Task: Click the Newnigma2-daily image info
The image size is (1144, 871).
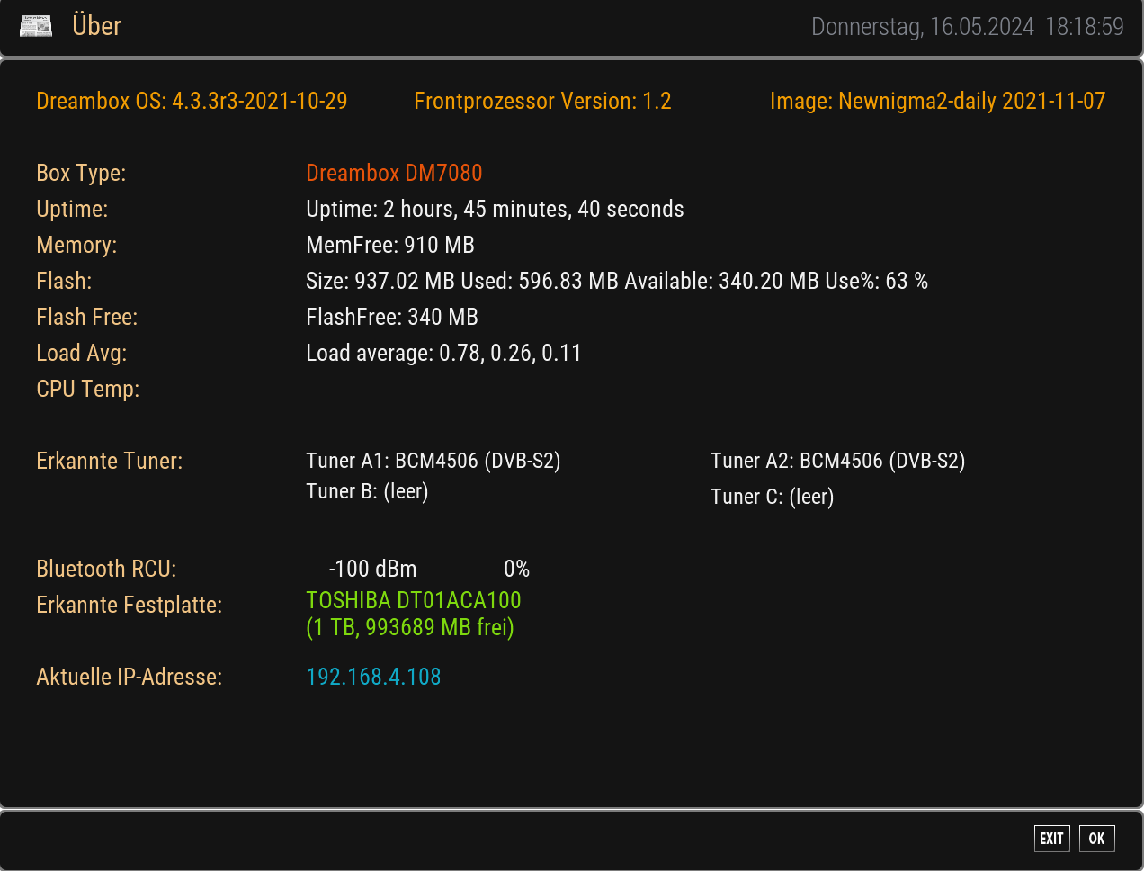Action: [937, 101]
